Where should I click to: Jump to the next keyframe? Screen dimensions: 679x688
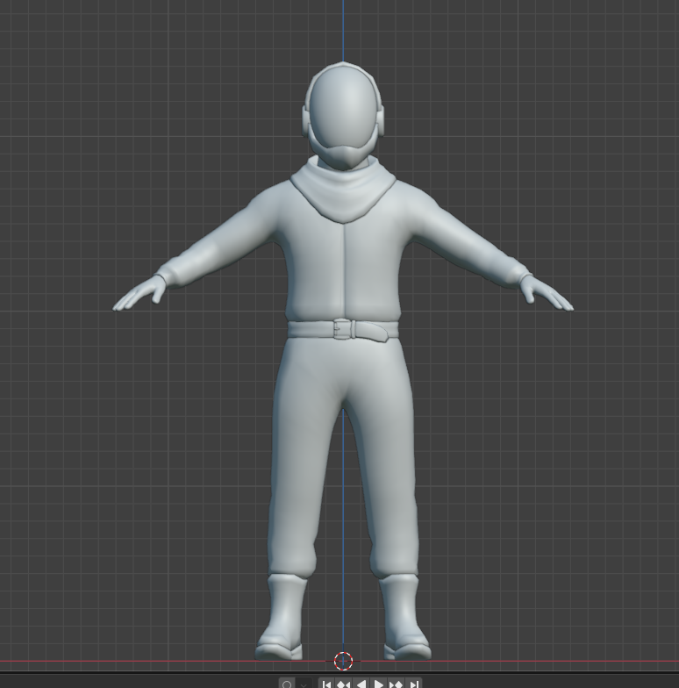397,684
